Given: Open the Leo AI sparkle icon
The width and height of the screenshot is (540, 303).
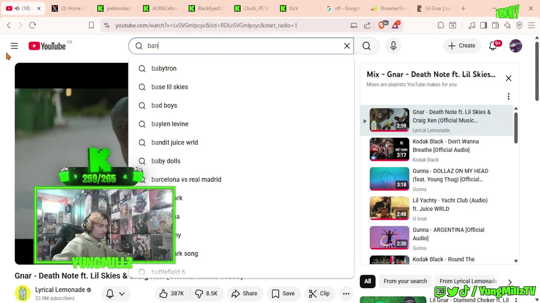Looking at the screenshot, I should pos(508,25).
